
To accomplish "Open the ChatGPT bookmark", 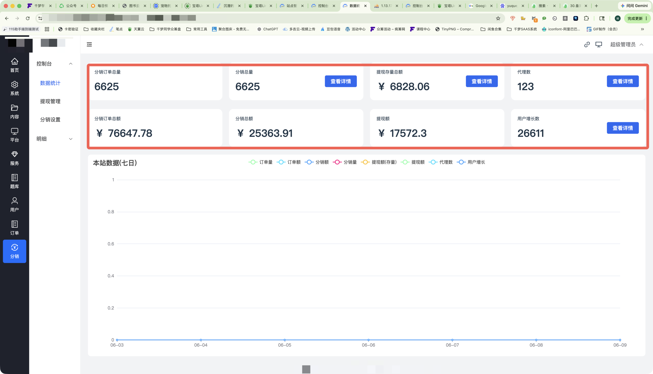I will pos(268,29).
